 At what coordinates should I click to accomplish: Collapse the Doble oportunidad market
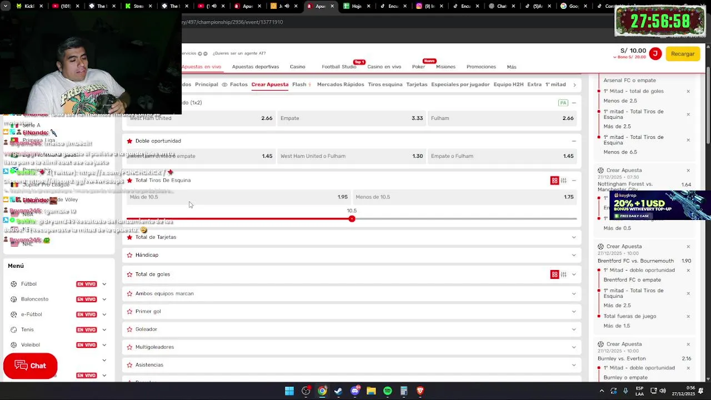574,141
